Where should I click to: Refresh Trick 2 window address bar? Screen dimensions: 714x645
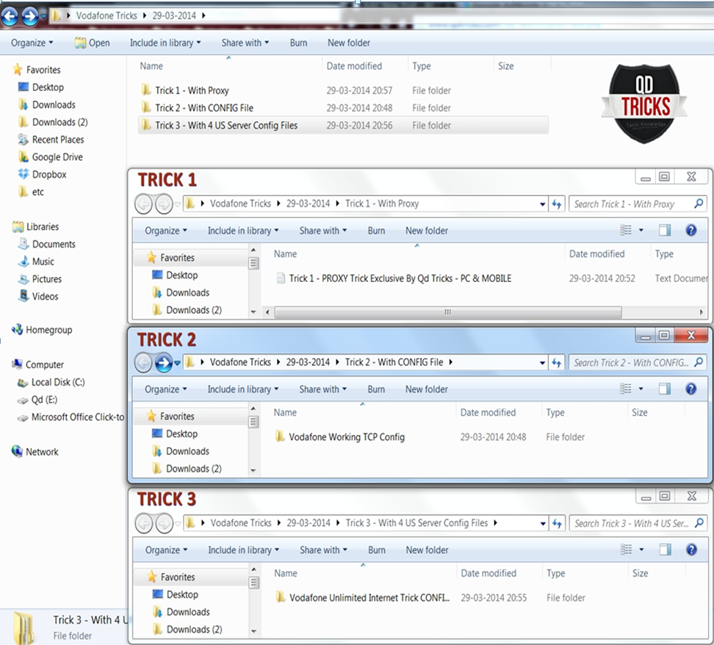click(x=557, y=363)
